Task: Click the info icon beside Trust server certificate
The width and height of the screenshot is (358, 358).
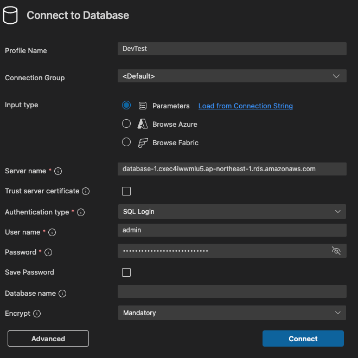Action: [x=86, y=191]
